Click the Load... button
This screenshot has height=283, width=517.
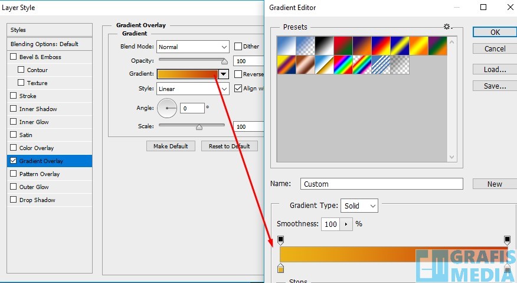[x=495, y=69]
